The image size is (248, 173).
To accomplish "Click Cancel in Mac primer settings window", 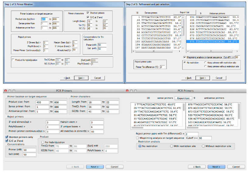I will (x=114, y=167).
